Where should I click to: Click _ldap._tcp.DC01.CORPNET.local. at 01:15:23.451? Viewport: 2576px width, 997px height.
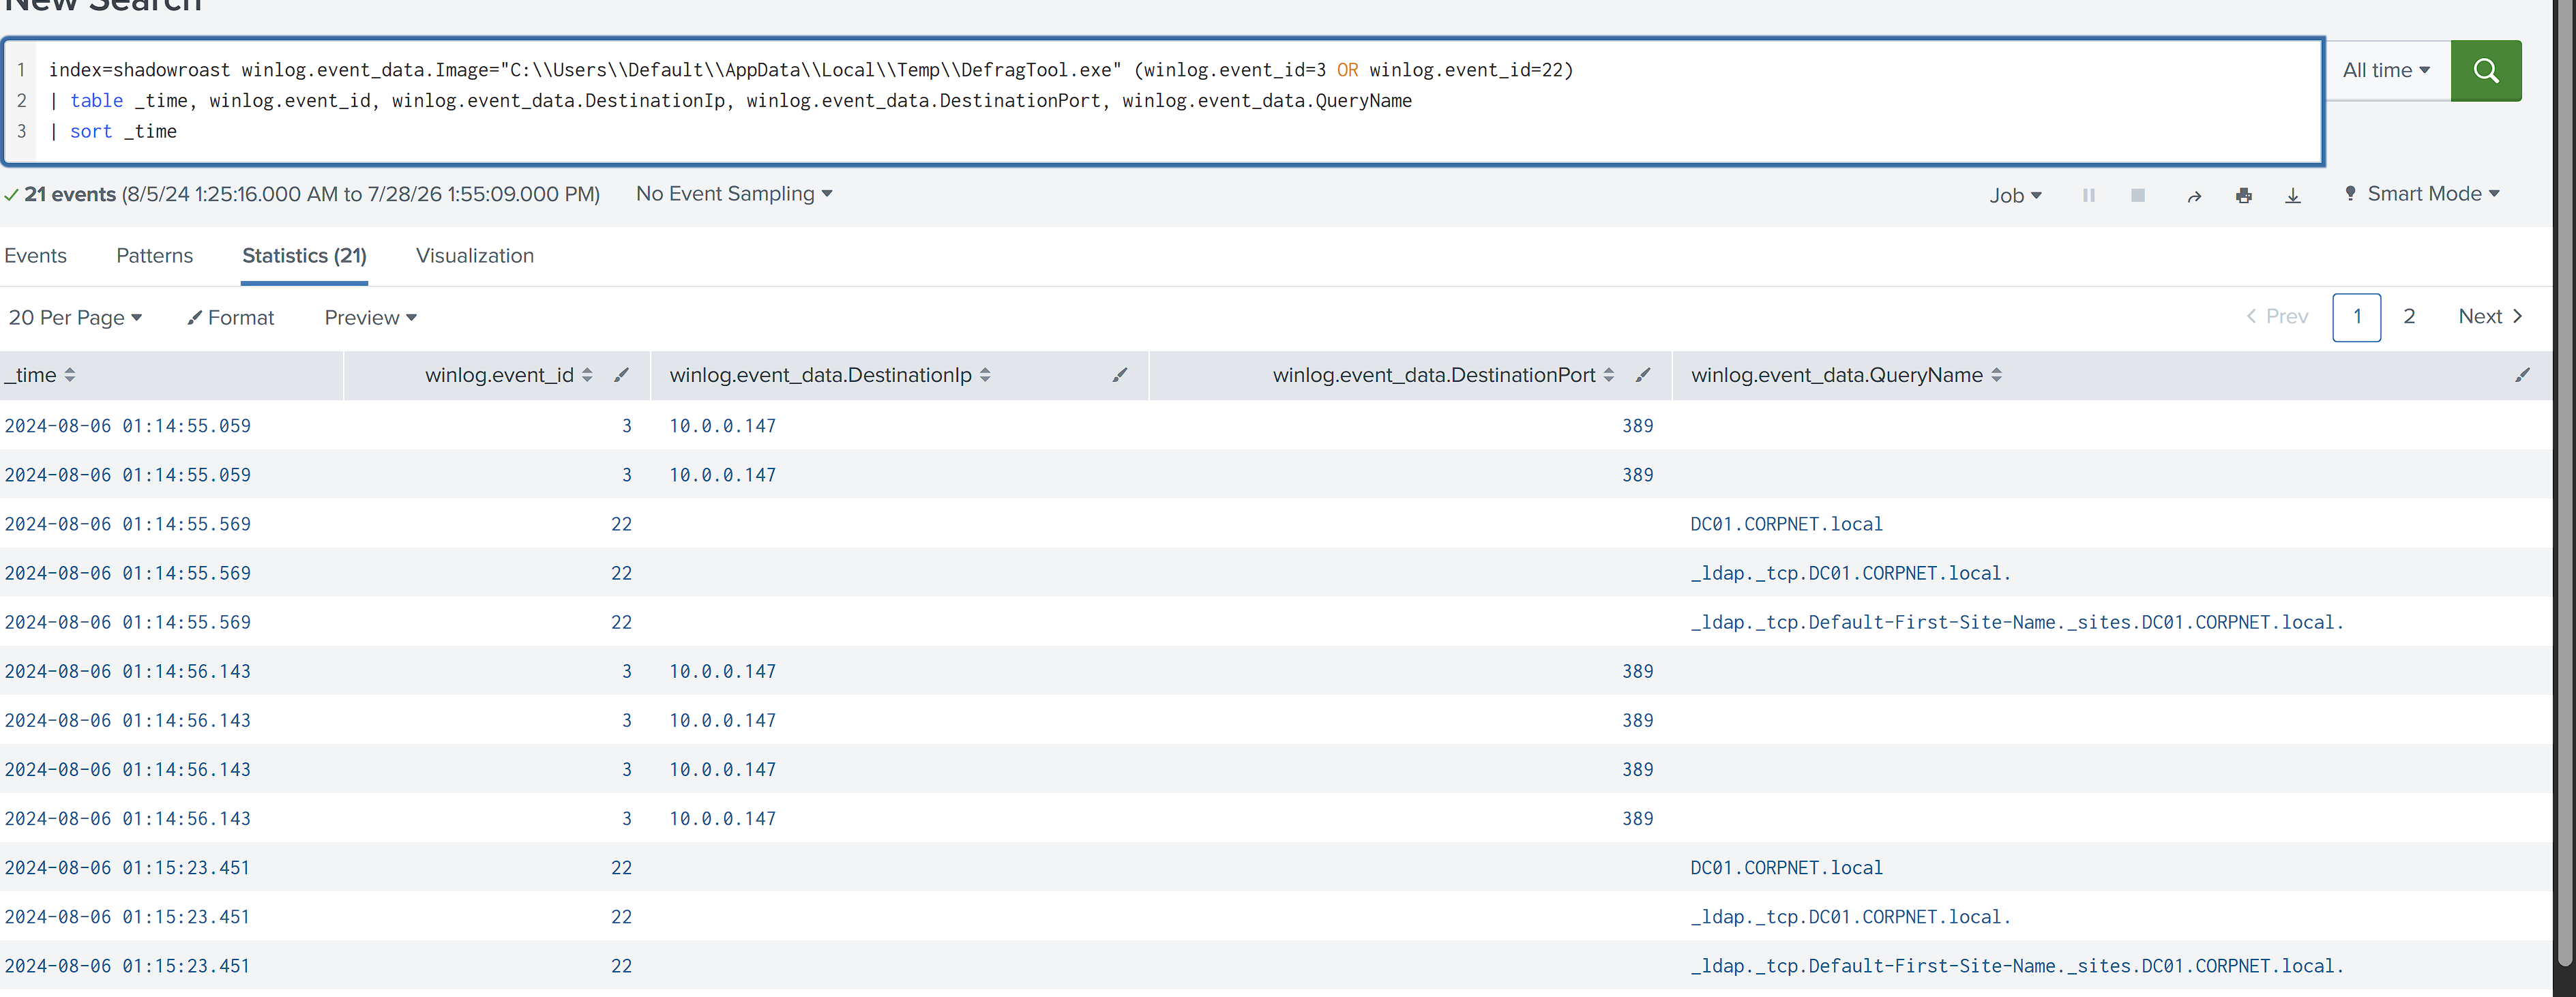[1850, 917]
